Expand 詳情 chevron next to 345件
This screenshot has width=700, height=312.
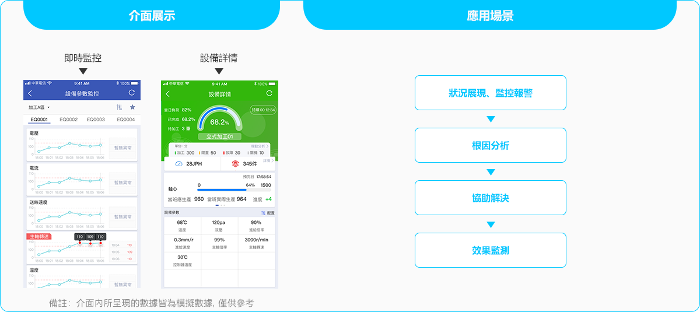(268, 160)
